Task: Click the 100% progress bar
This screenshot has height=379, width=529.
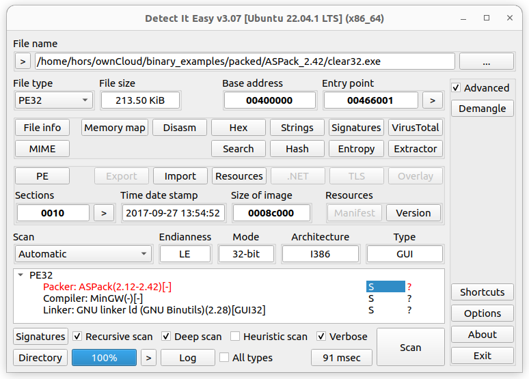Action: pos(105,358)
